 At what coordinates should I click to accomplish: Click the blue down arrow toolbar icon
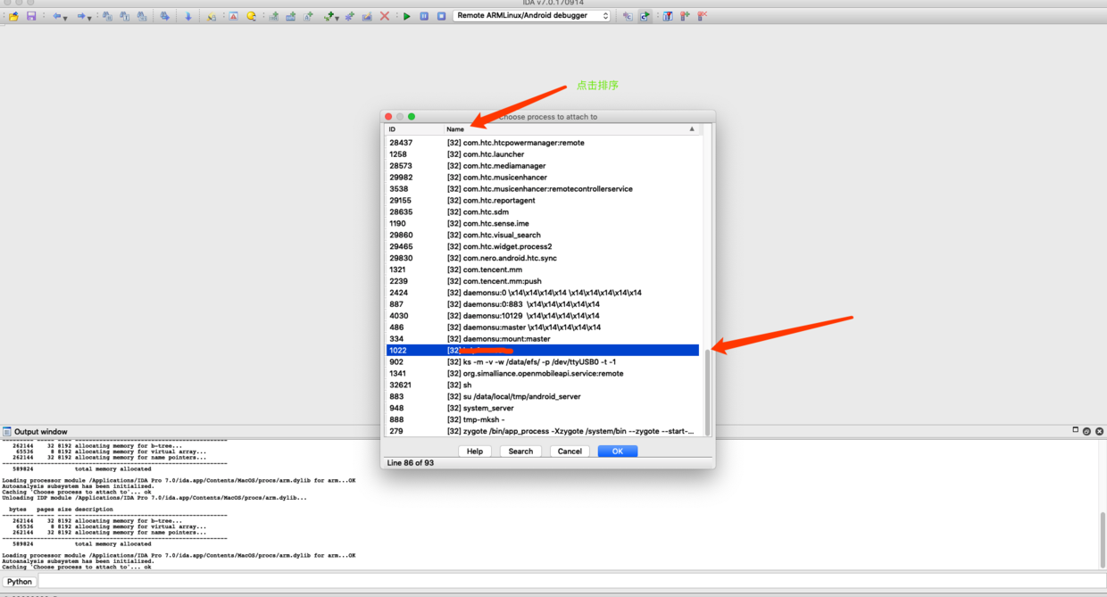click(187, 16)
